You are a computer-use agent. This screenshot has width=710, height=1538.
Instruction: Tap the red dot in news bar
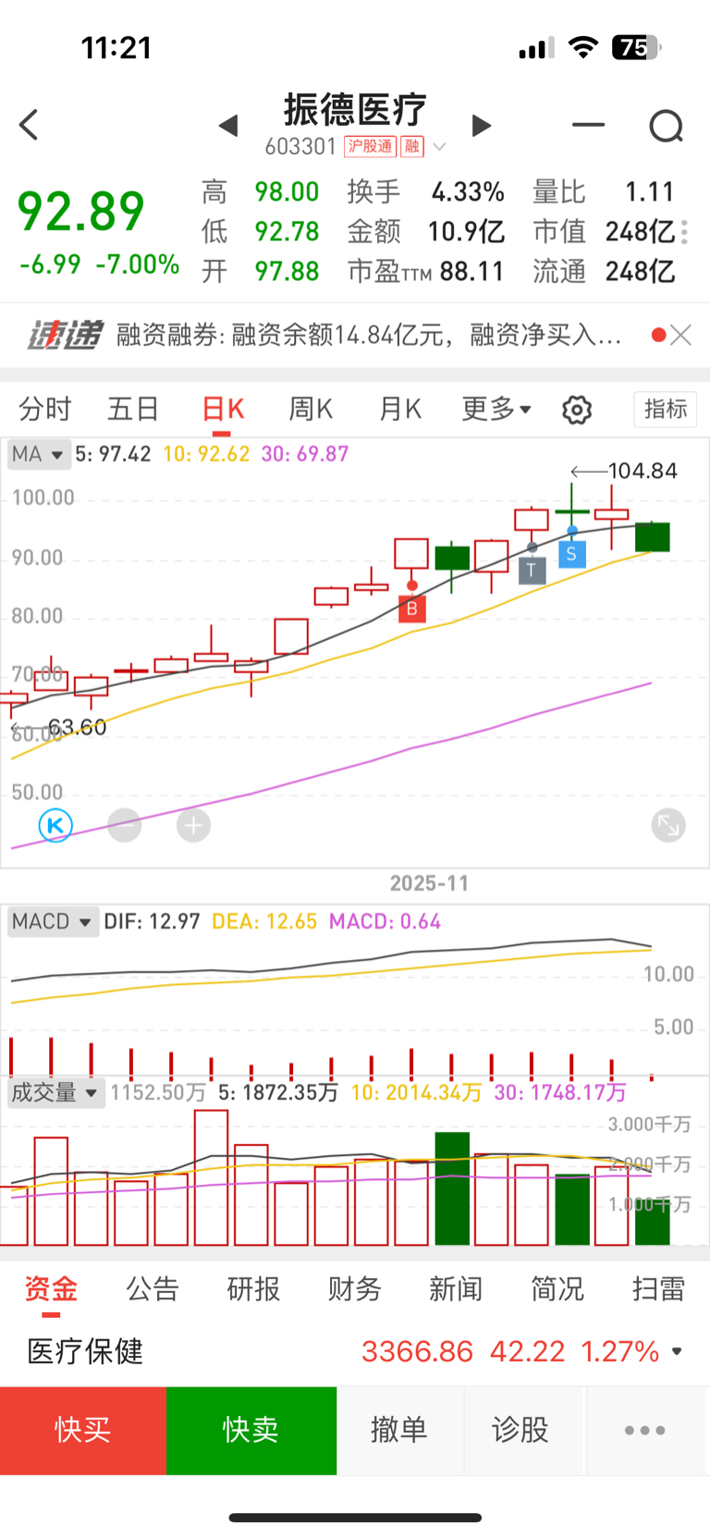658,335
